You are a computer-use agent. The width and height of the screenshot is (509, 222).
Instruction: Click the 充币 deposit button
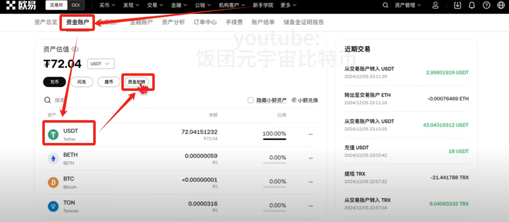click(55, 82)
